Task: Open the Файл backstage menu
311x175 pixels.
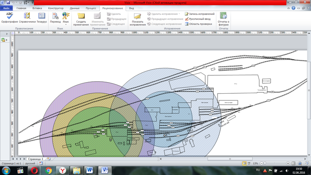Action: pyautogui.click(x=6, y=8)
